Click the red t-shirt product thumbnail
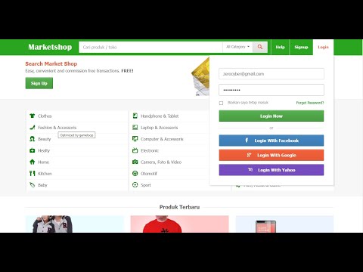 pos(179,224)
